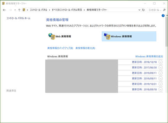Image resolution: width=168 pixels, height=123 pixels.
Task: Click 資格情報マネージャー breadcrumb segment
Action: (97, 10)
